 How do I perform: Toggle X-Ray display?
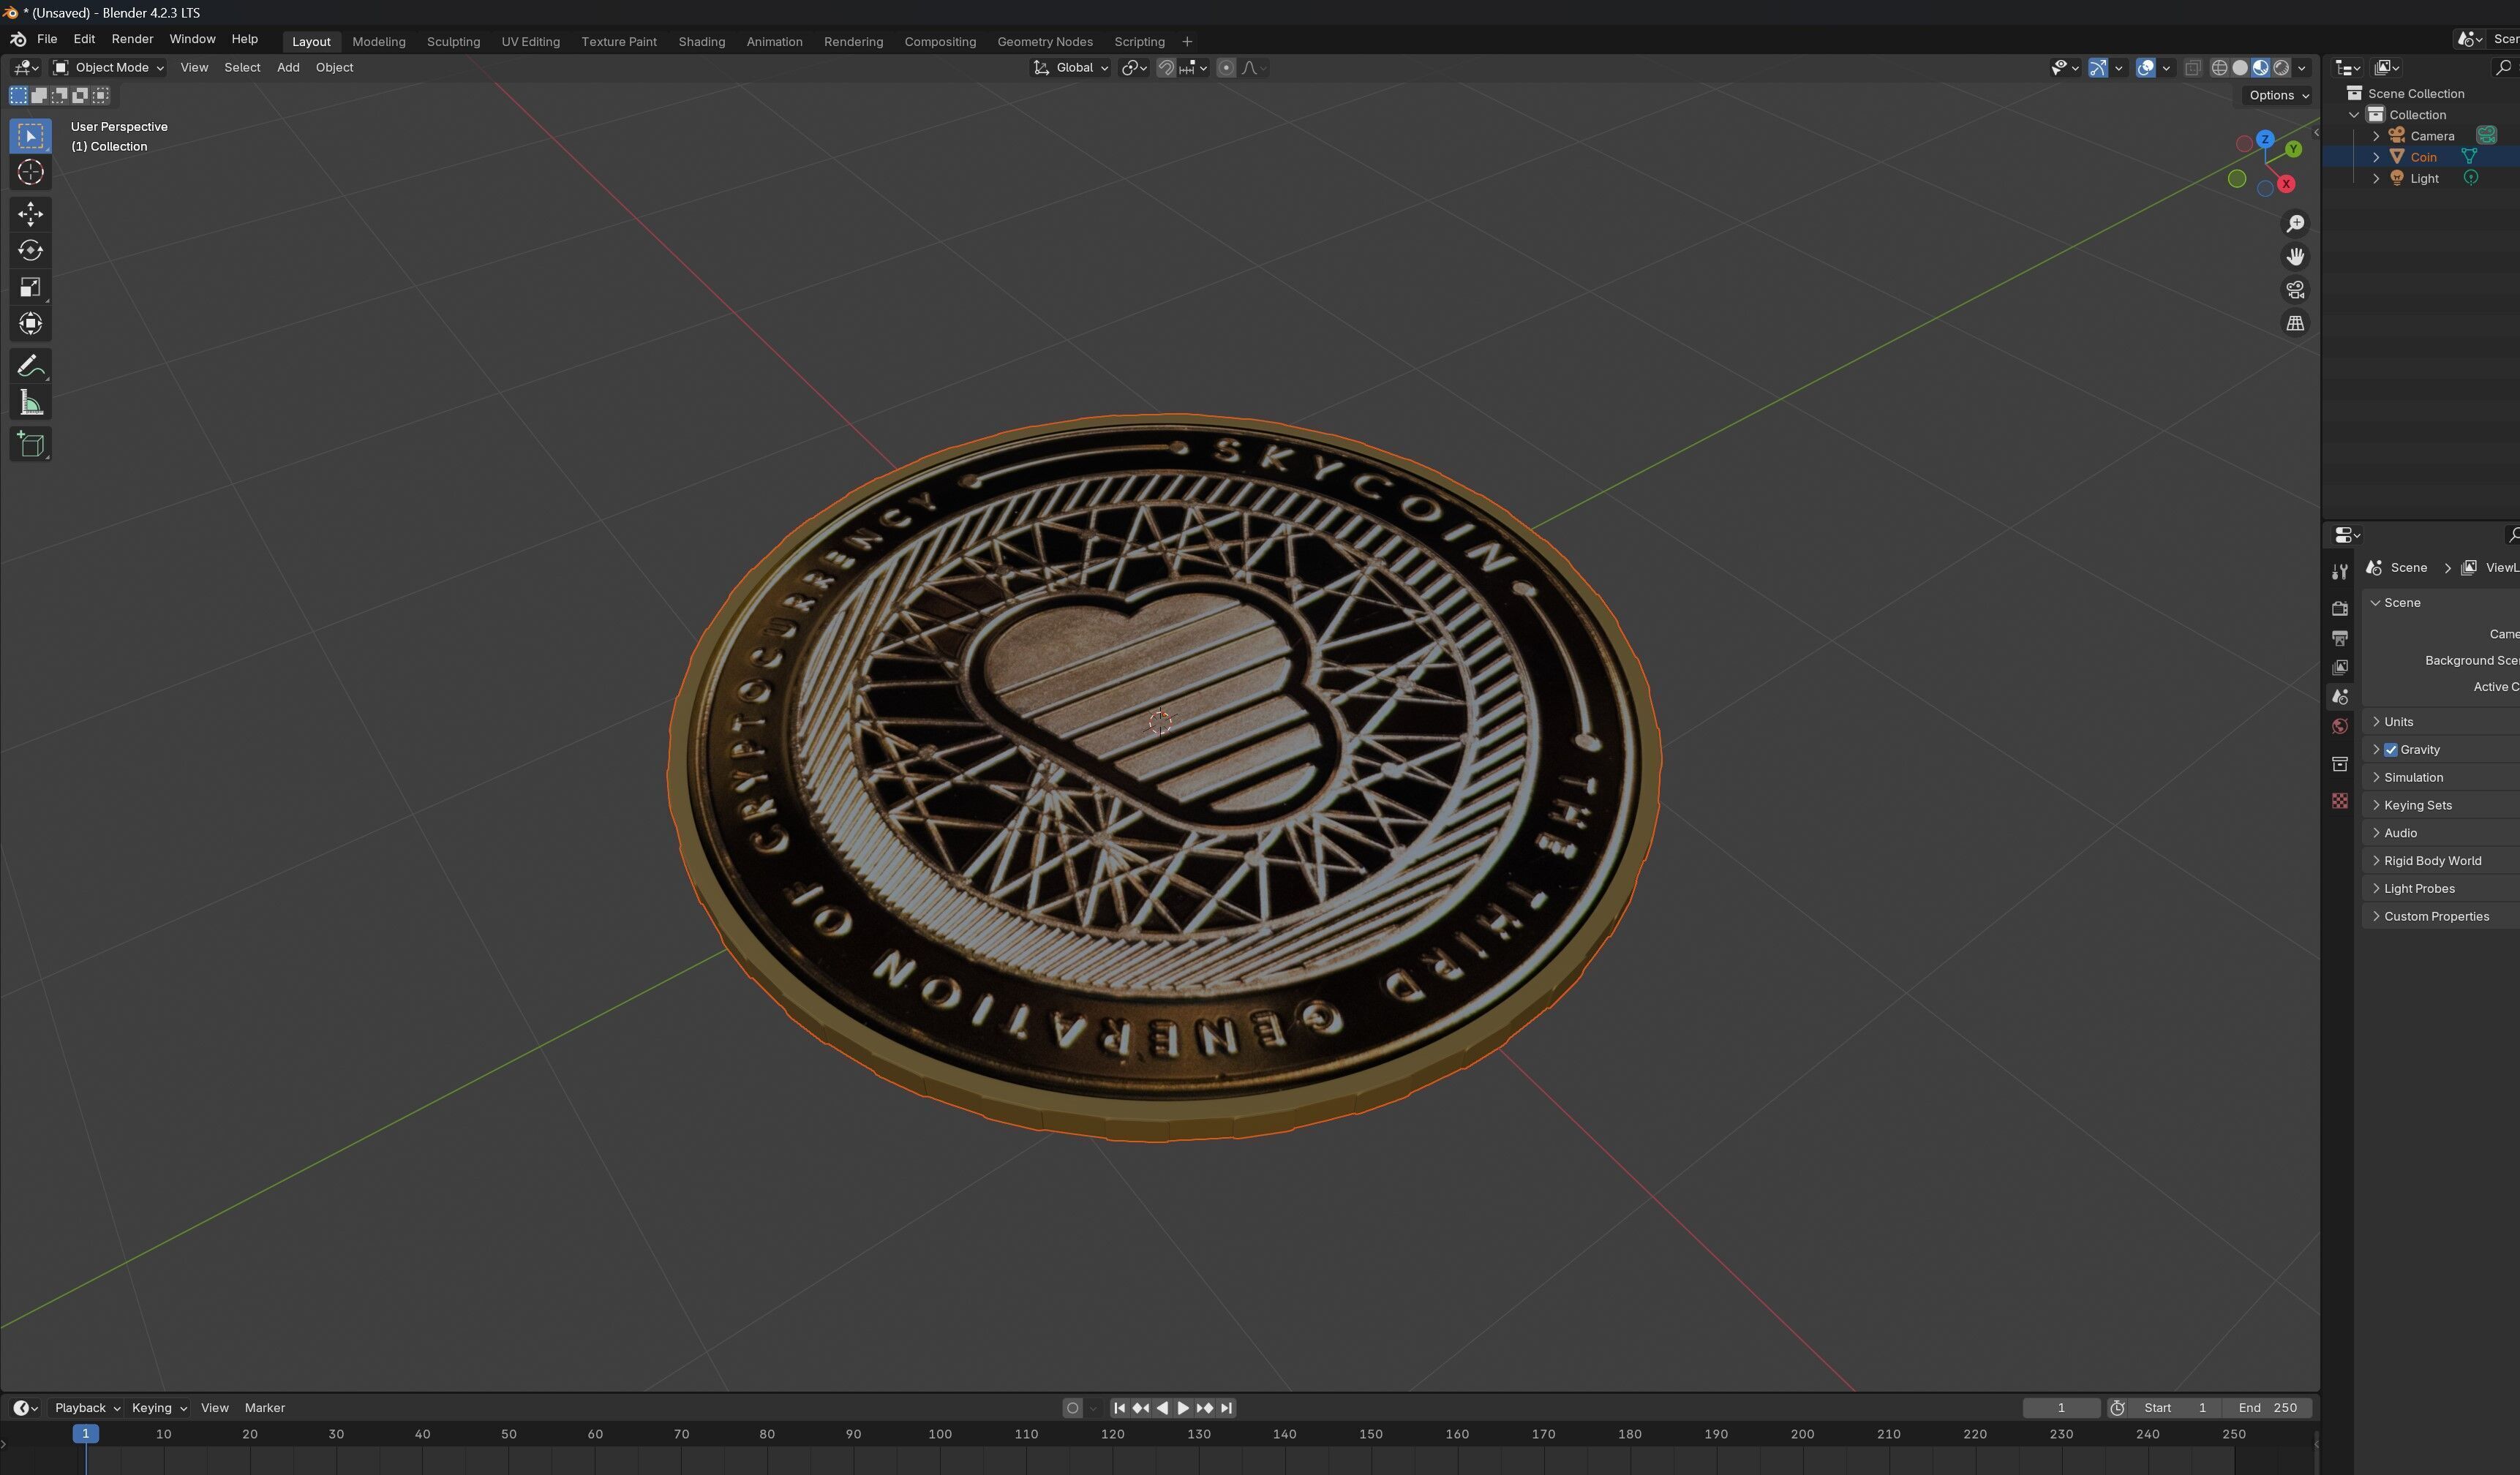pyautogui.click(x=2192, y=68)
